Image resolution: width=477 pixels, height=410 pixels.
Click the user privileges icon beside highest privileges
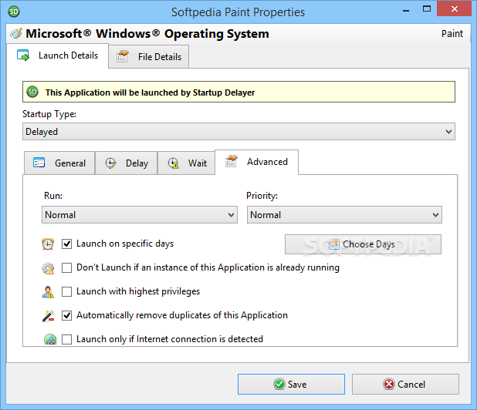coord(48,292)
